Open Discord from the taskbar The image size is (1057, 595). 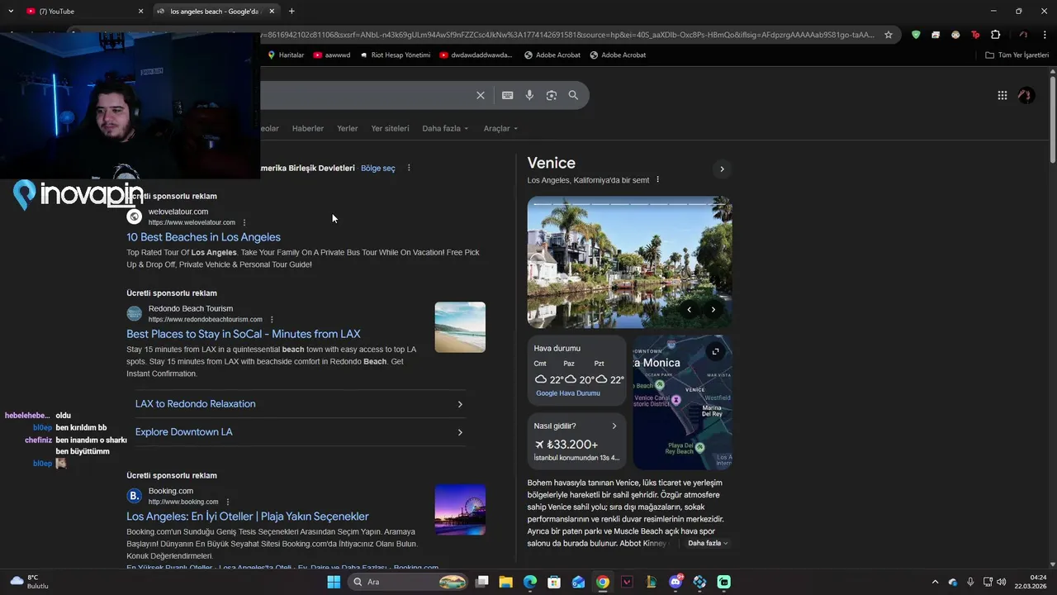(675, 582)
